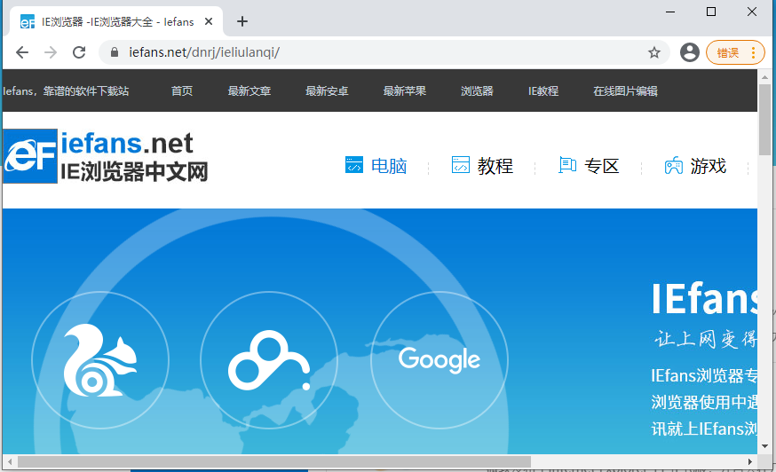Open the 教程 category link

click(495, 166)
